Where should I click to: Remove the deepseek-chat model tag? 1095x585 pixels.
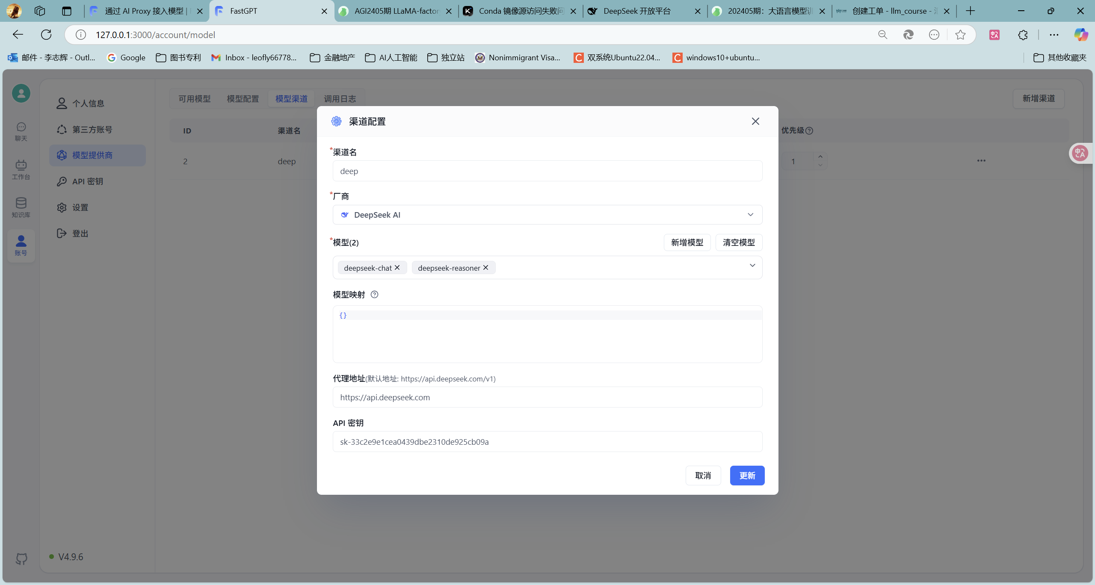tap(397, 268)
